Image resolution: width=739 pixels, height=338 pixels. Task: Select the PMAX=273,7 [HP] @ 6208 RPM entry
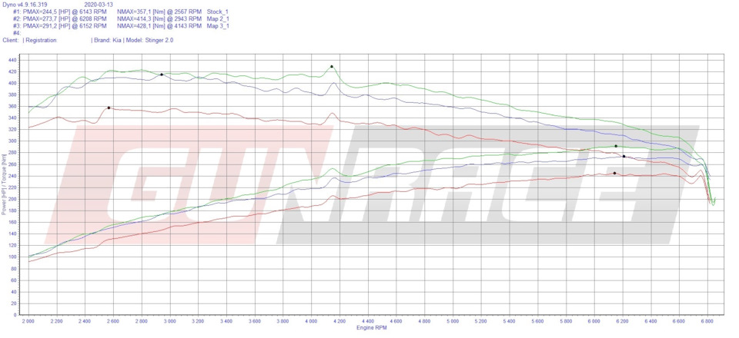coord(64,18)
